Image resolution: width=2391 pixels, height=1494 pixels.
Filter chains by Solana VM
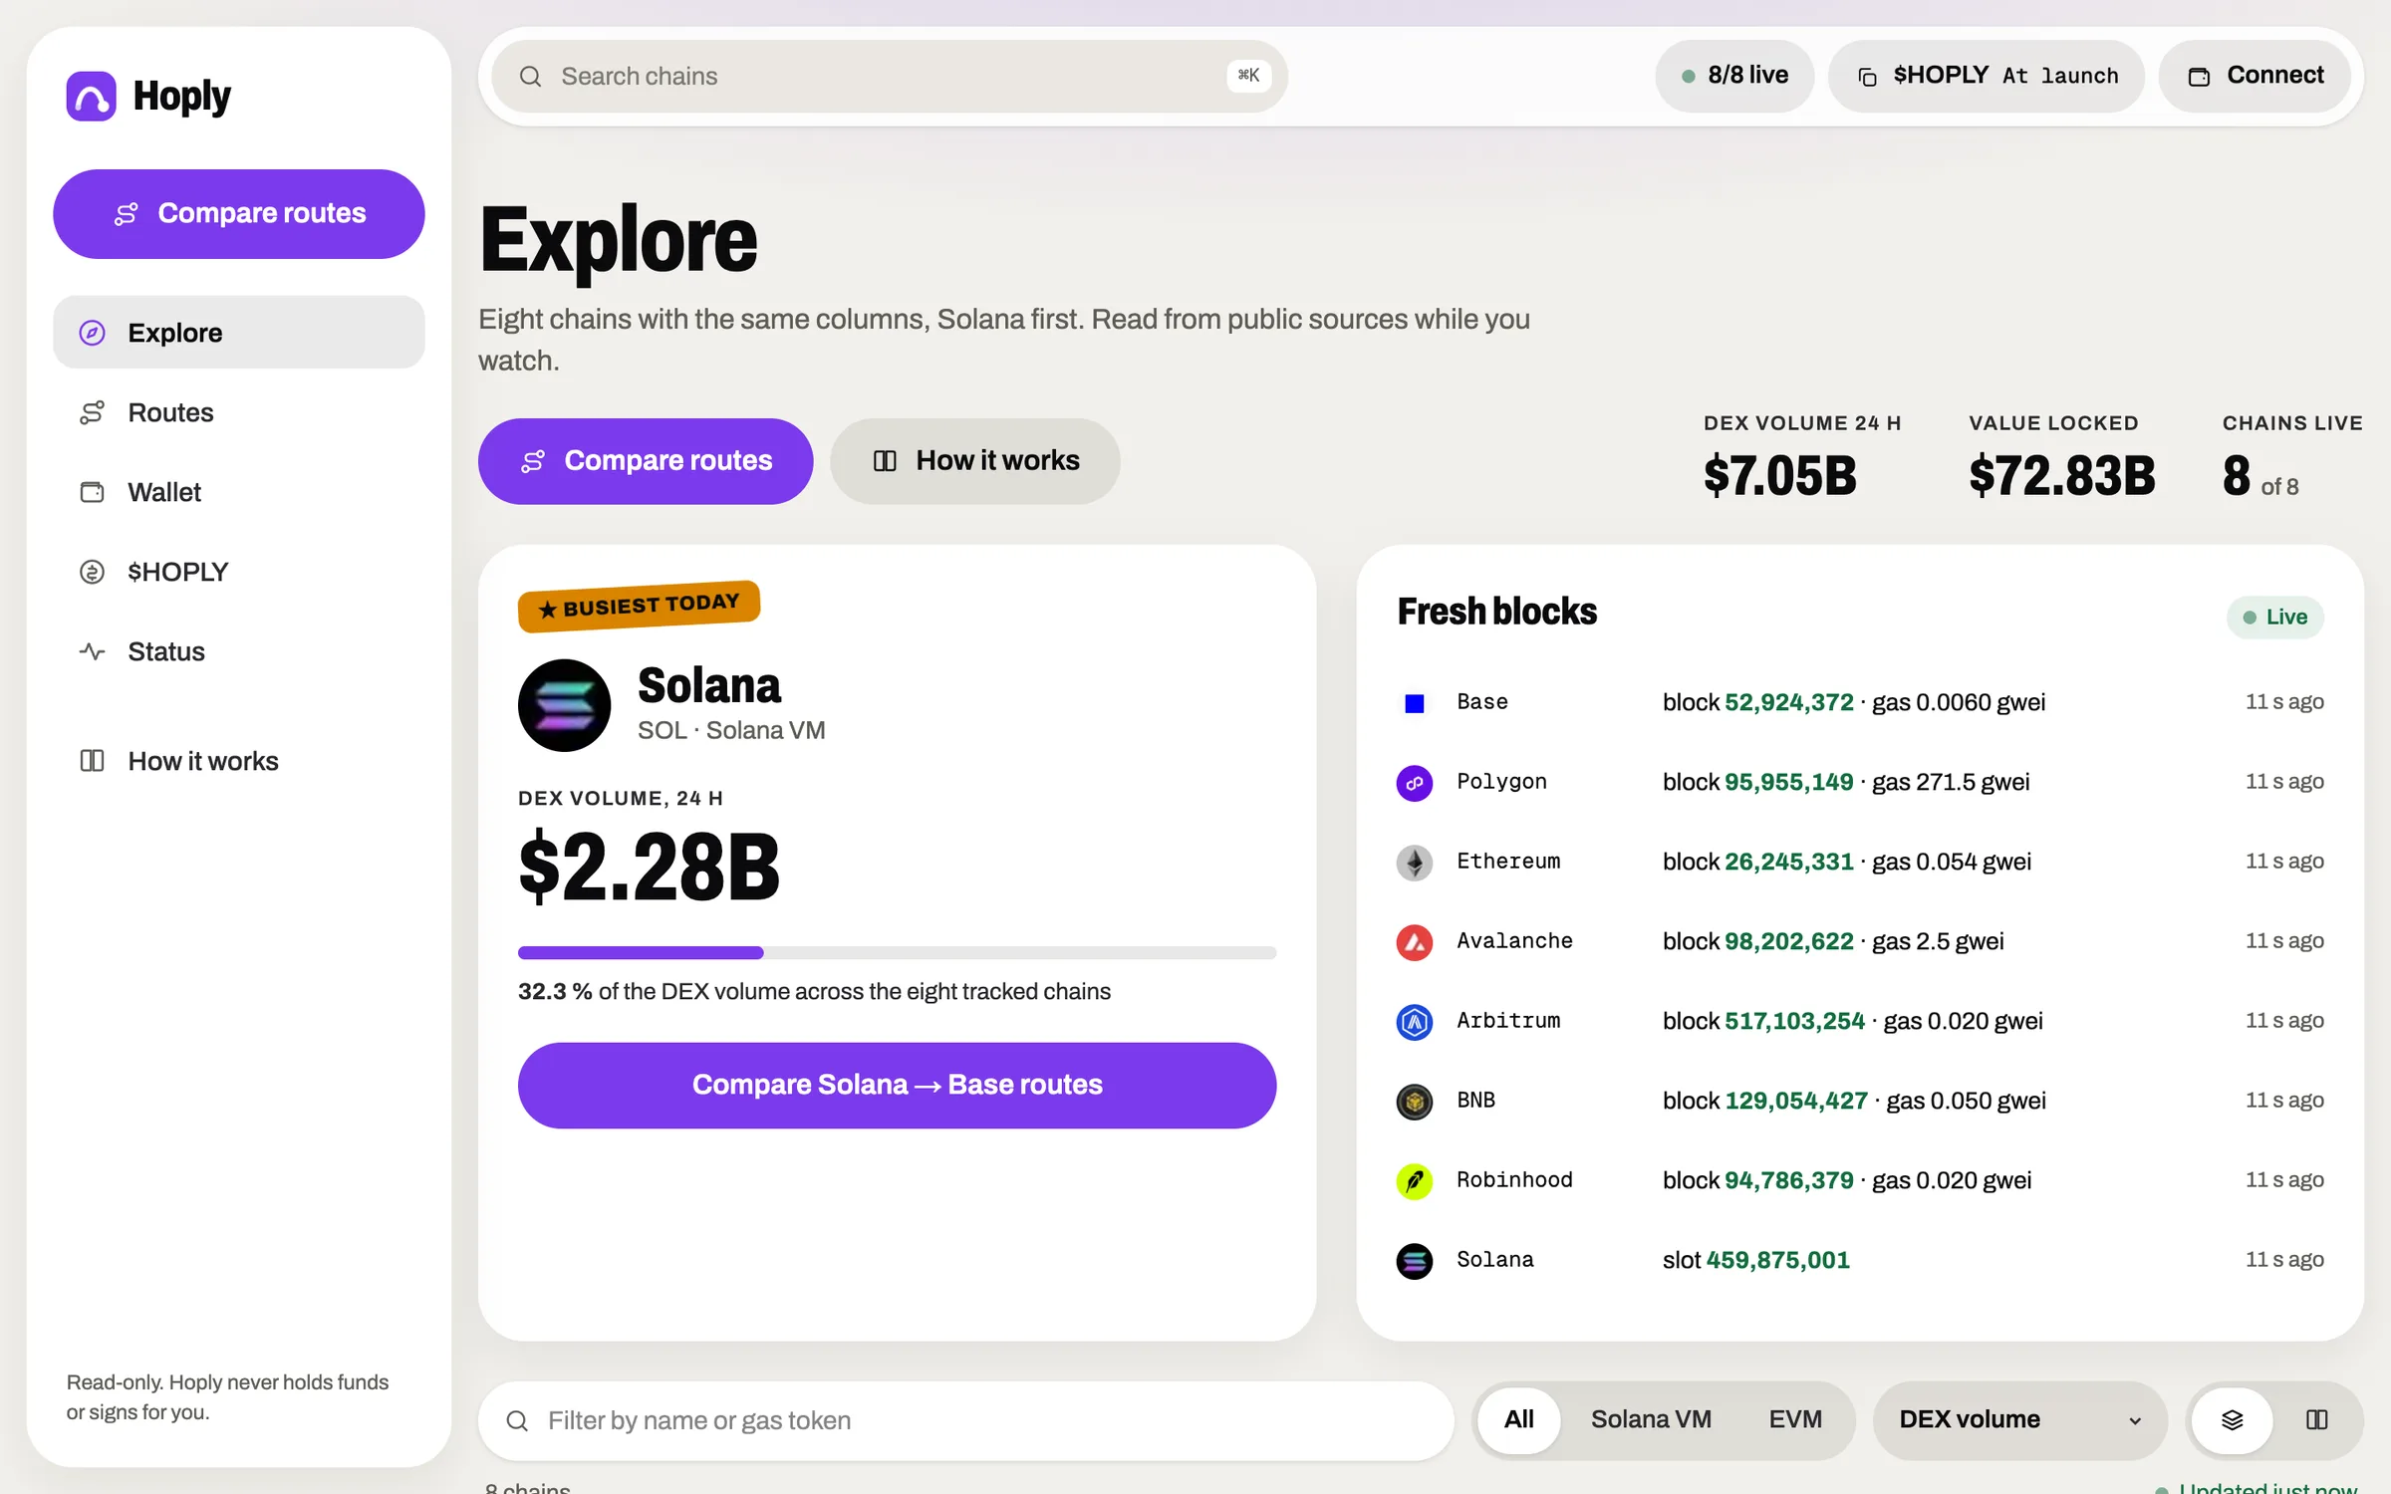(x=1651, y=1419)
